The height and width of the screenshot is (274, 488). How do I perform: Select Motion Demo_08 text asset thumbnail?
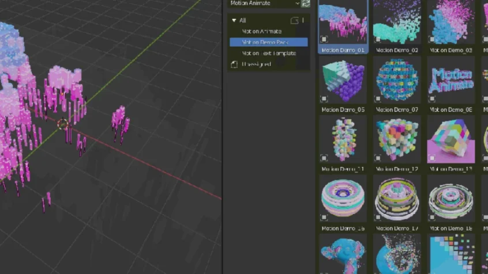(451, 80)
